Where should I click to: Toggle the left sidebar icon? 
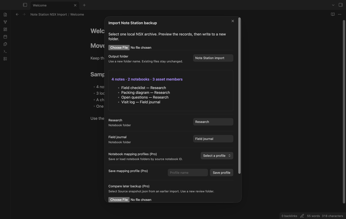[x=25, y=5]
